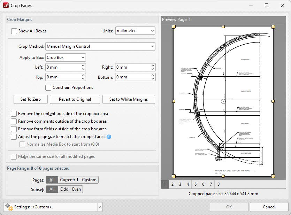Click Revert to Original button
This screenshot has height=215, width=291.
pos(75,99)
